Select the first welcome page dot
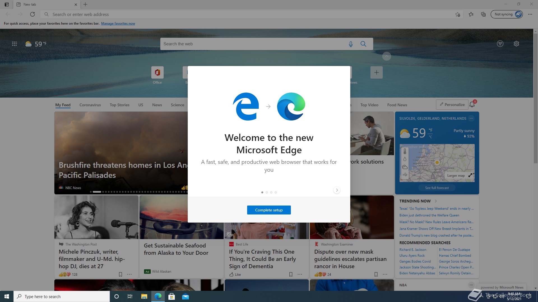The width and height of the screenshot is (538, 302). coord(262,192)
